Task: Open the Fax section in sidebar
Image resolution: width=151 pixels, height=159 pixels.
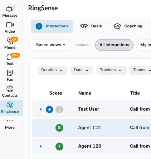Action: coord(10,75)
